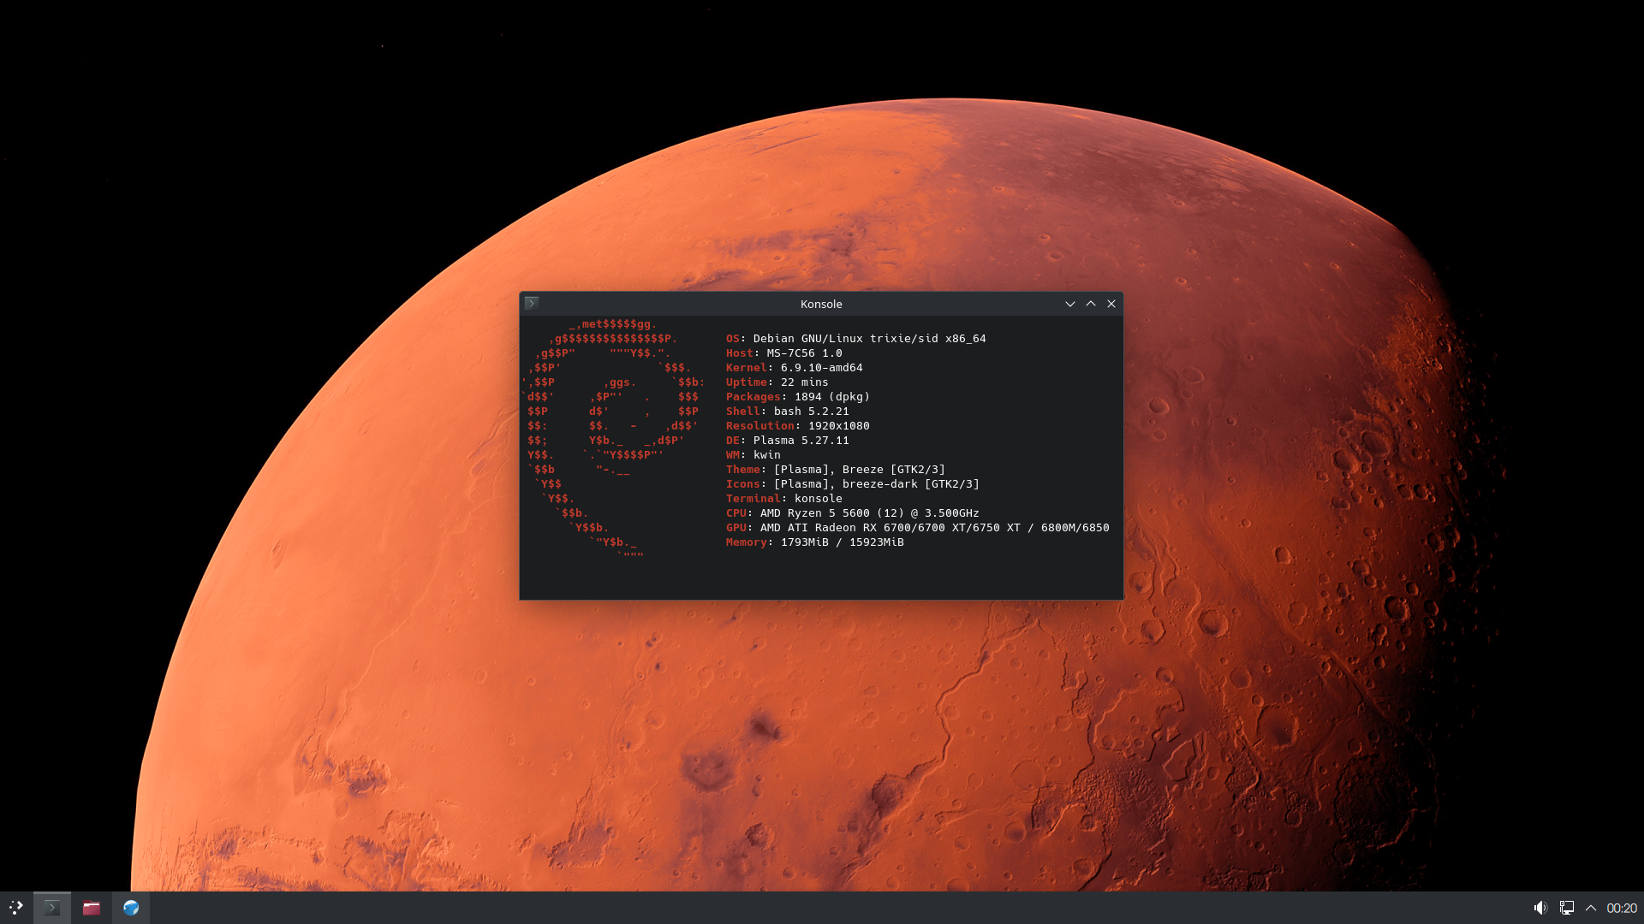
Task: Launch the file manager from the taskbar
Action: click(92, 908)
